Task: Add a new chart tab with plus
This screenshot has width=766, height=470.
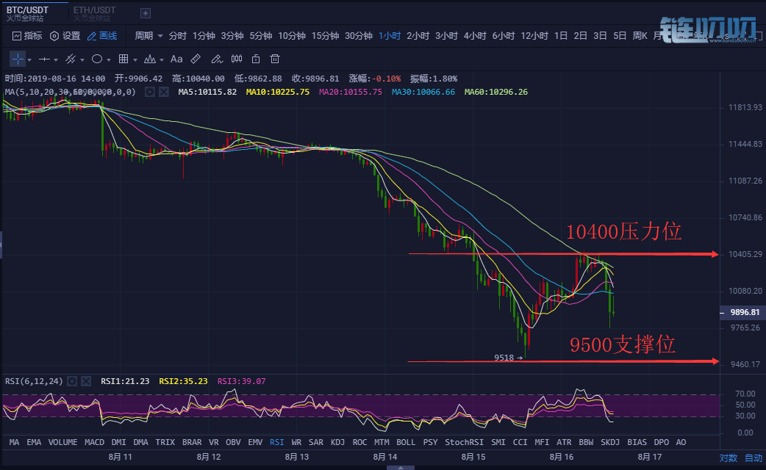Action: click(145, 13)
